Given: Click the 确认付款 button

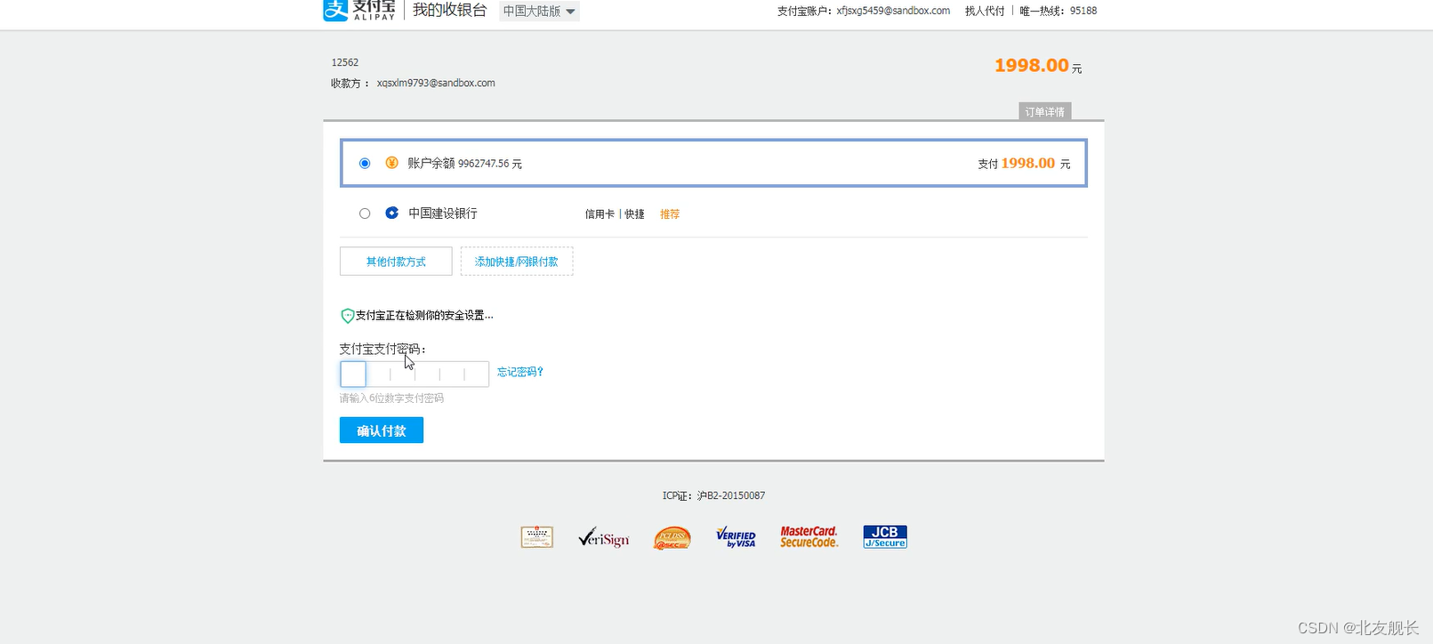Looking at the screenshot, I should (382, 431).
